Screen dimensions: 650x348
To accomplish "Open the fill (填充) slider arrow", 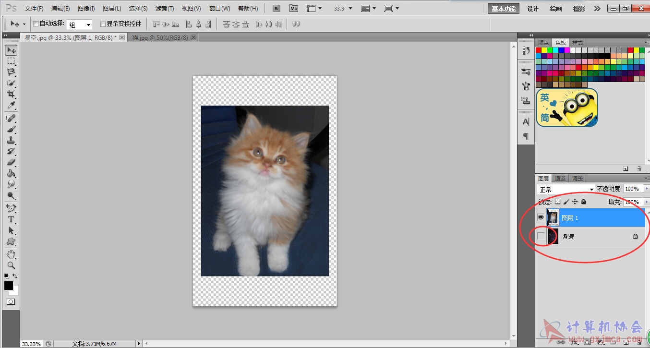I will point(646,202).
